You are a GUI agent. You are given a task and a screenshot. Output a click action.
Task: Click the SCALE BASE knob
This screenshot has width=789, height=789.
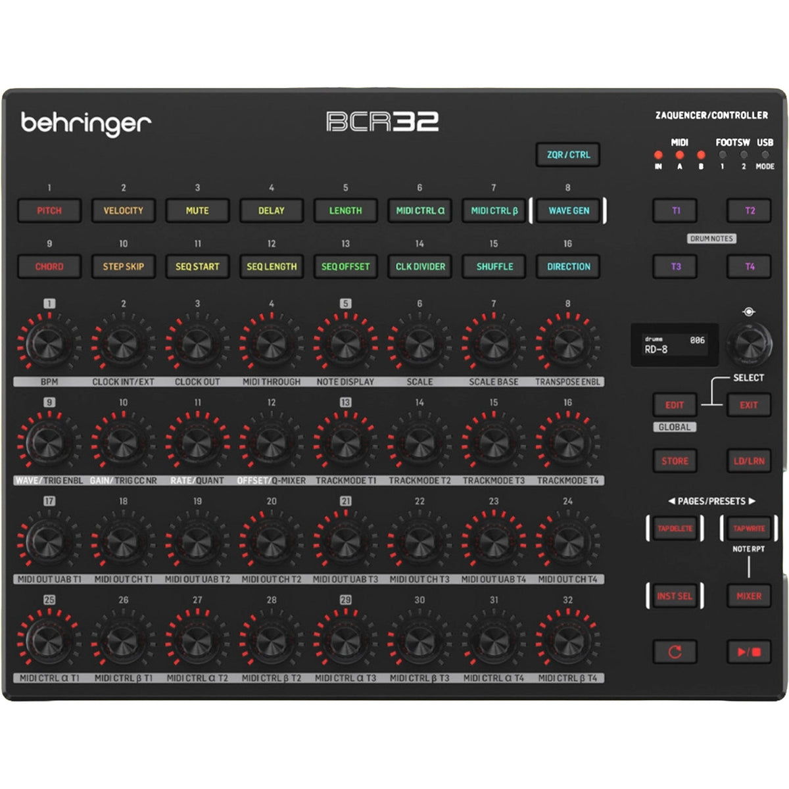[493, 343]
